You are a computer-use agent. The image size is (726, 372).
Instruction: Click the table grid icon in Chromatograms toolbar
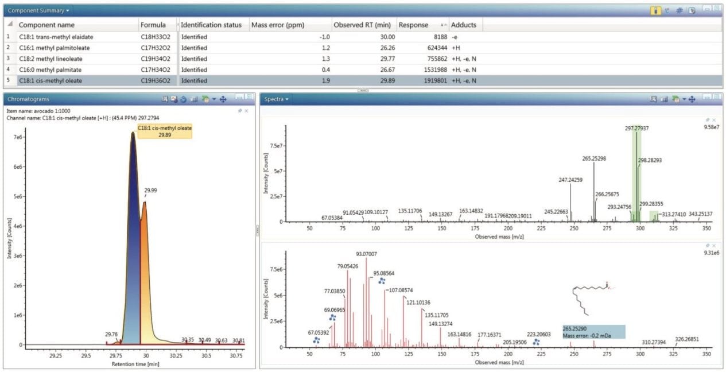point(193,99)
